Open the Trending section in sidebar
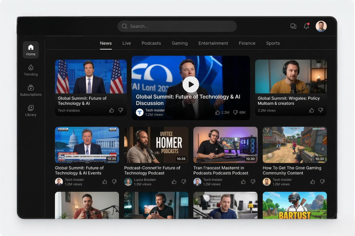 [31, 70]
